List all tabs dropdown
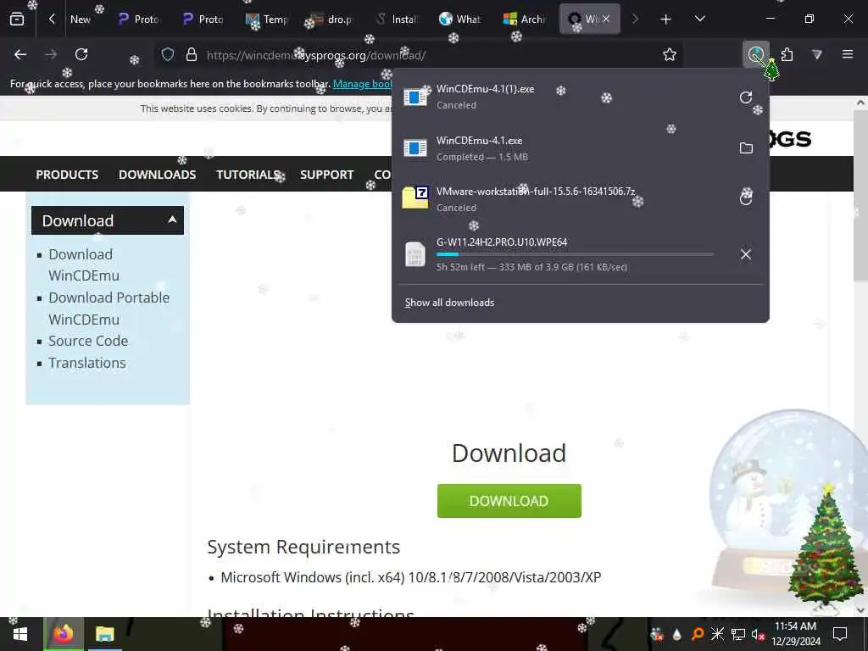The image size is (868, 651). click(x=699, y=19)
